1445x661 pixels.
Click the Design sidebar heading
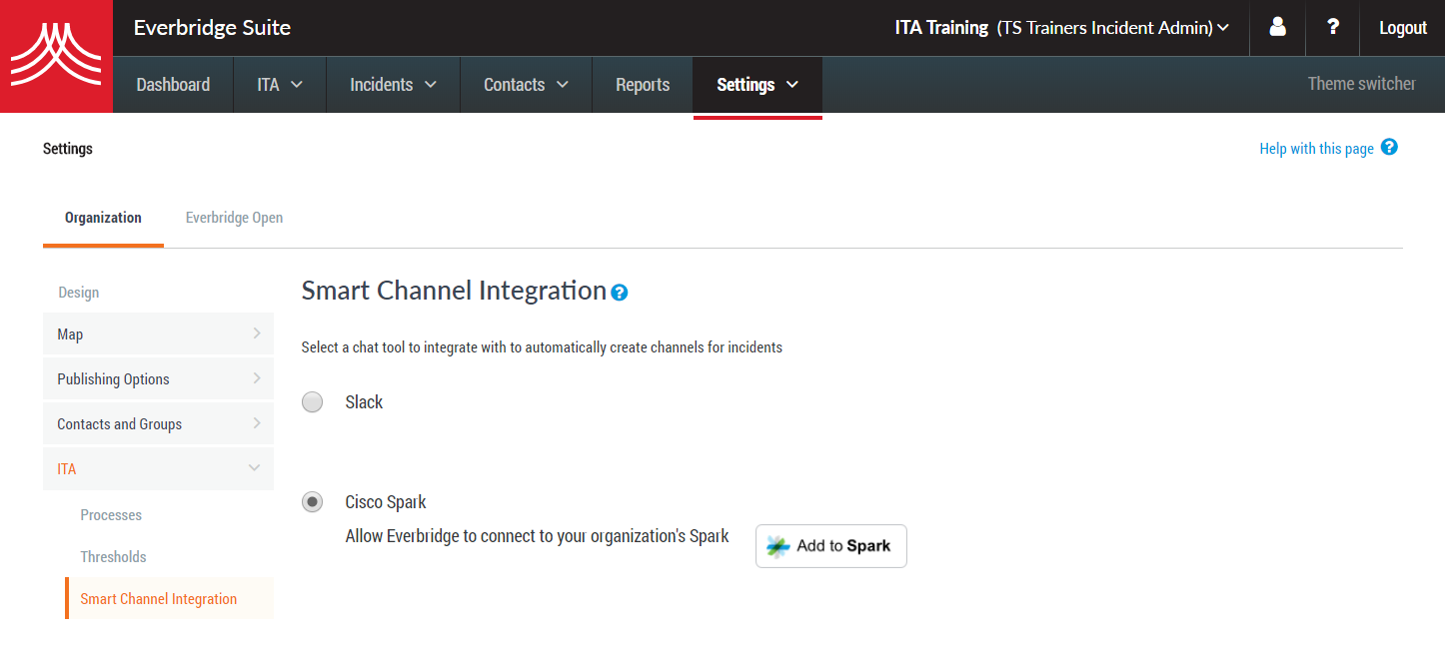point(78,293)
